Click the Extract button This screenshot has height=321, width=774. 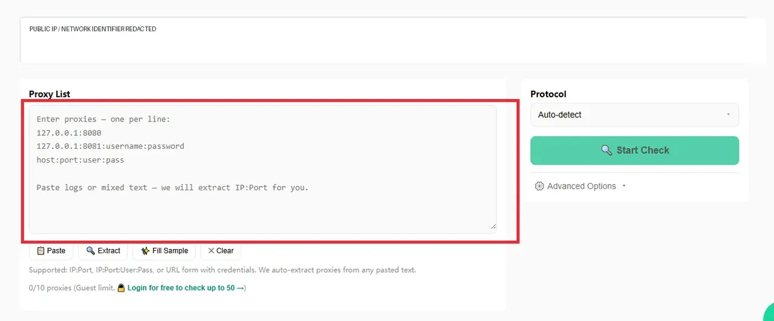click(x=103, y=251)
